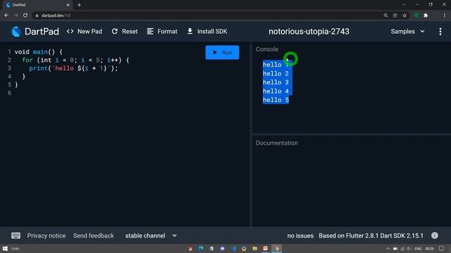Screen dimensions: 451x253
Task: Open the Privacy notice link
Action: pyautogui.click(x=47, y=235)
